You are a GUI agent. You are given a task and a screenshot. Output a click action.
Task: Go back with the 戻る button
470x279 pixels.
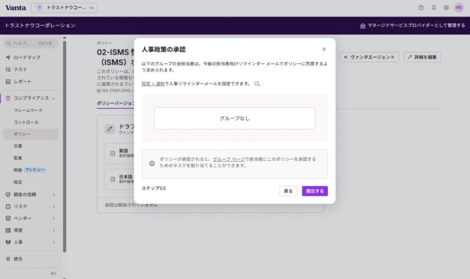[x=288, y=191]
